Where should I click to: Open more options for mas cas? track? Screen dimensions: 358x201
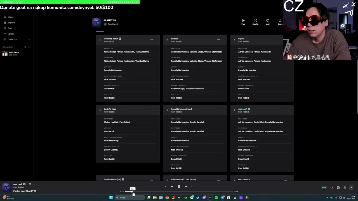point(286,110)
